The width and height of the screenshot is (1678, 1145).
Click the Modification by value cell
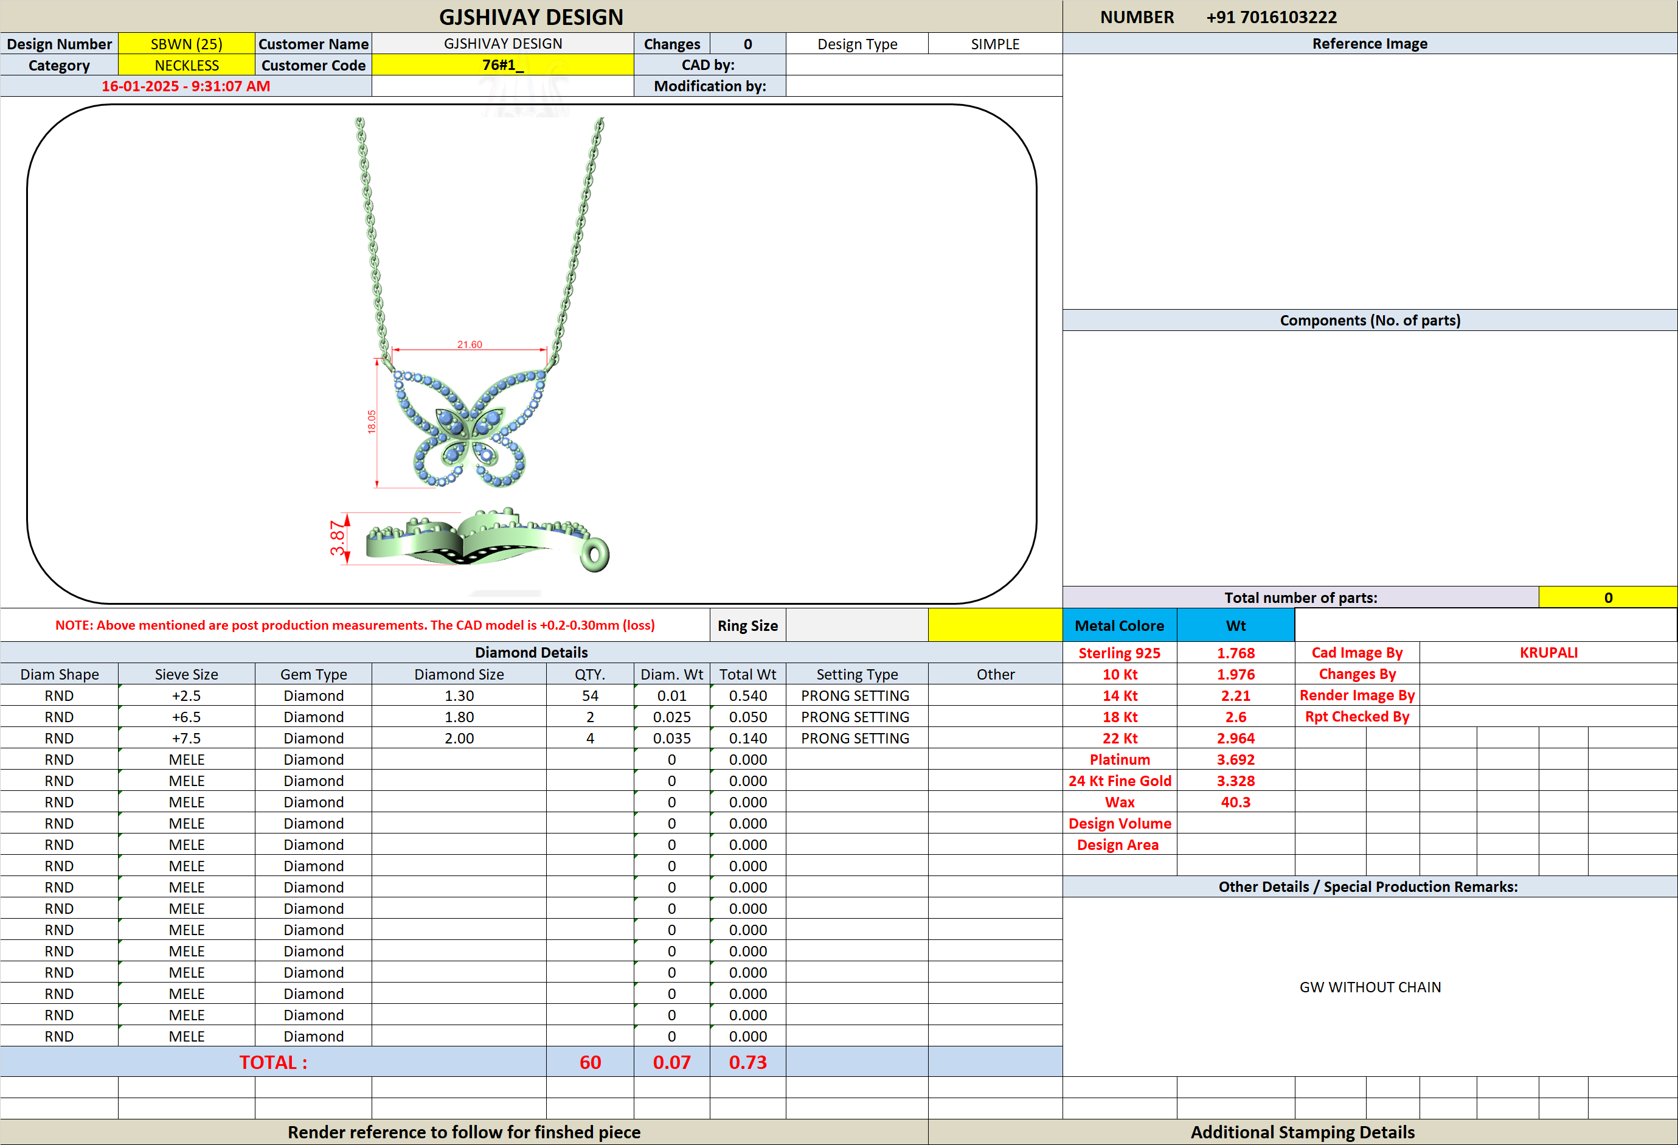coord(923,86)
